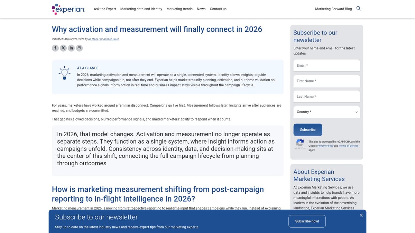Share the article via email

[79, 48]
